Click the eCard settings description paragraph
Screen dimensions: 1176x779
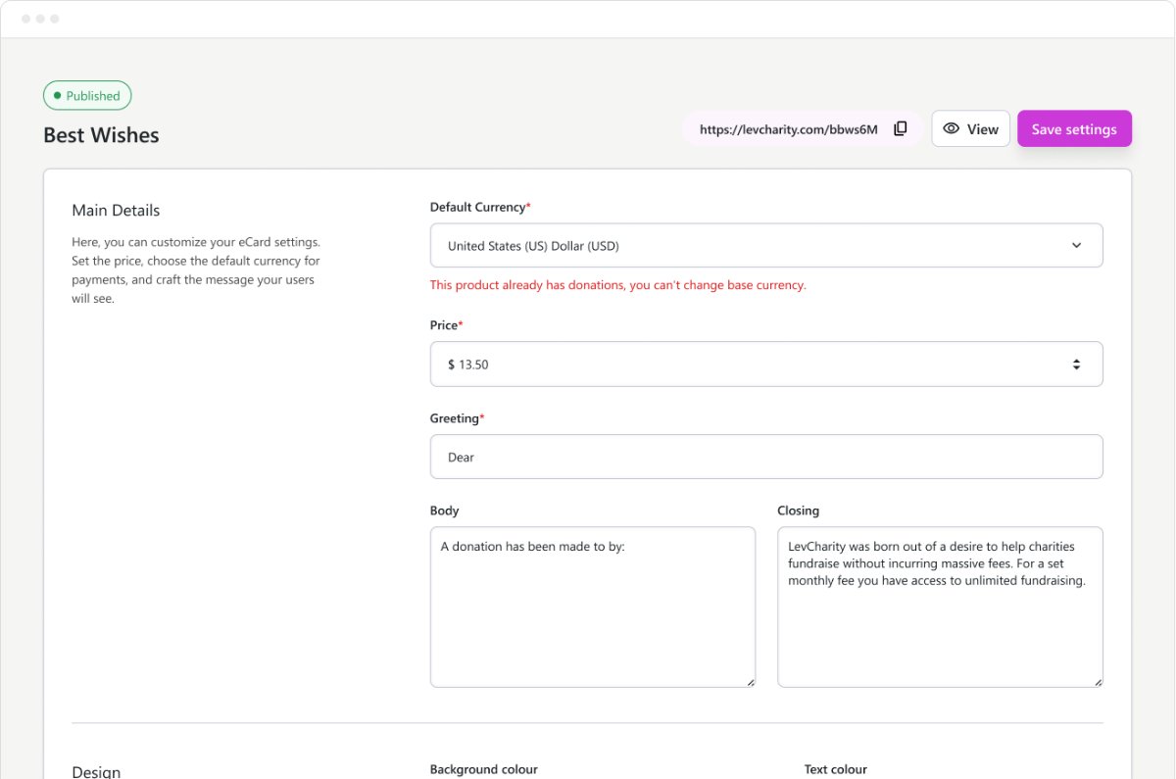[196, 270]
